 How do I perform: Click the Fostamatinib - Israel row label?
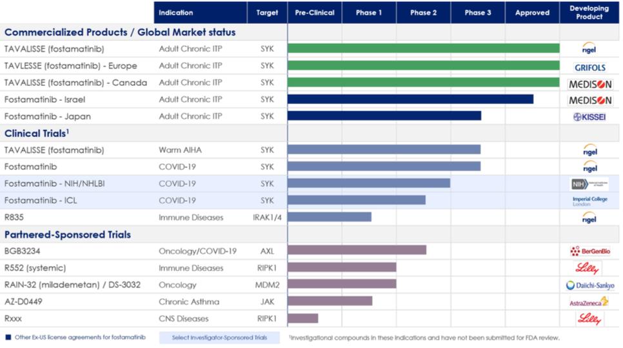(44, 99)
